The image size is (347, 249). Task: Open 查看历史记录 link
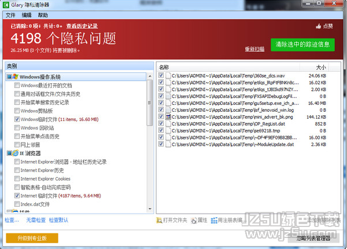click(82, 26)
